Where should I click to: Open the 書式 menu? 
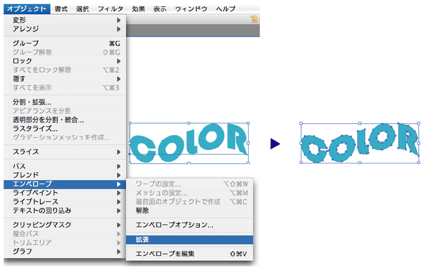[61, 9]
